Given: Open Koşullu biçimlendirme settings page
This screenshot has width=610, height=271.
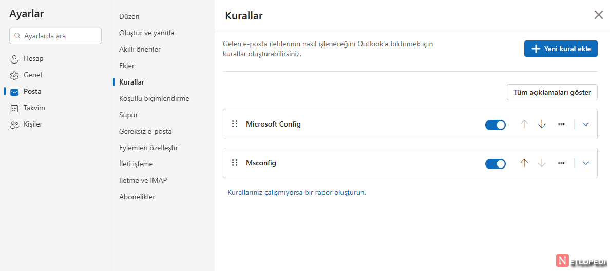Looking at the screenshot, I should 154,98.
